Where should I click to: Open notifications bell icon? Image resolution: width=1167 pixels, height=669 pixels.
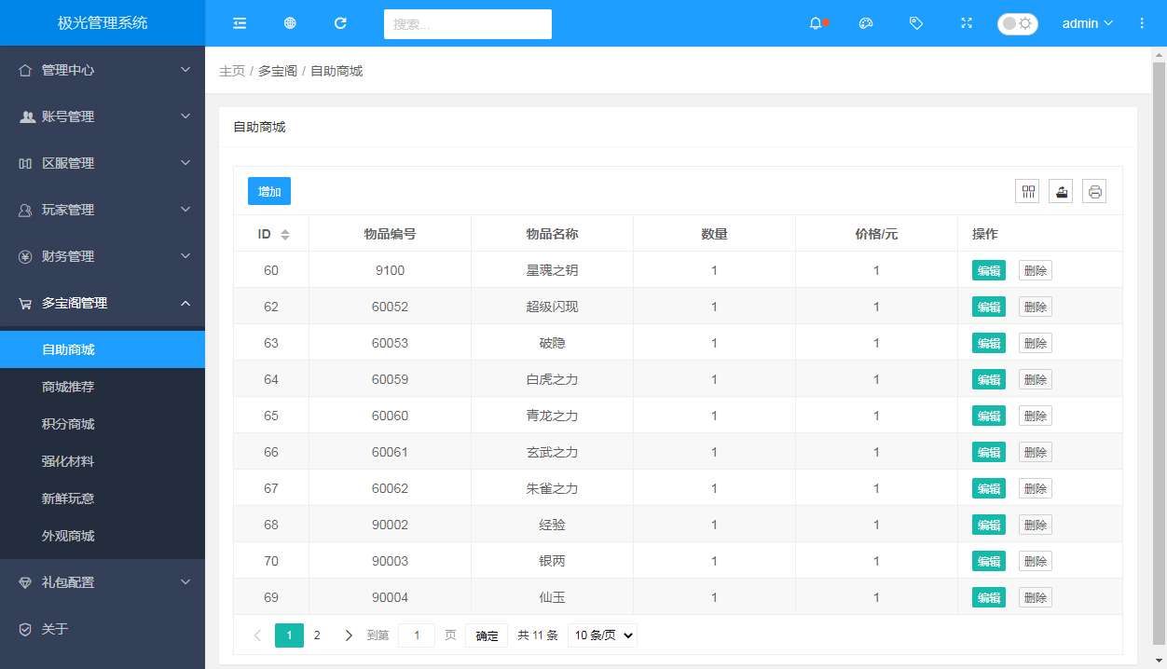tap(817, 23)
